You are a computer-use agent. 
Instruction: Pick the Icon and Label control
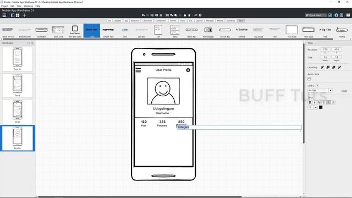coord(75,31)
